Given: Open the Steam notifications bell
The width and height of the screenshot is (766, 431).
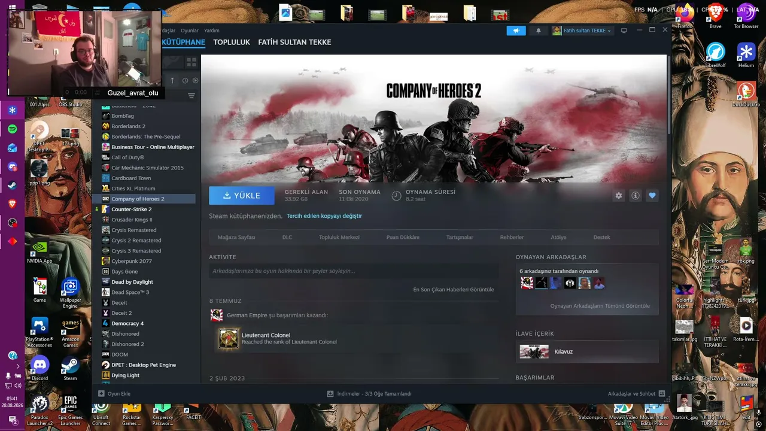Looking at the screenshot, I should 539,31.
